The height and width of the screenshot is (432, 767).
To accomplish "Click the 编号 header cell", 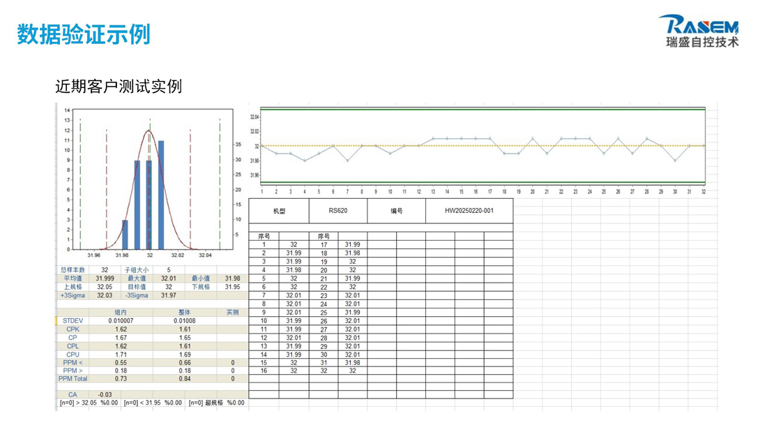I will pos(396,211).
